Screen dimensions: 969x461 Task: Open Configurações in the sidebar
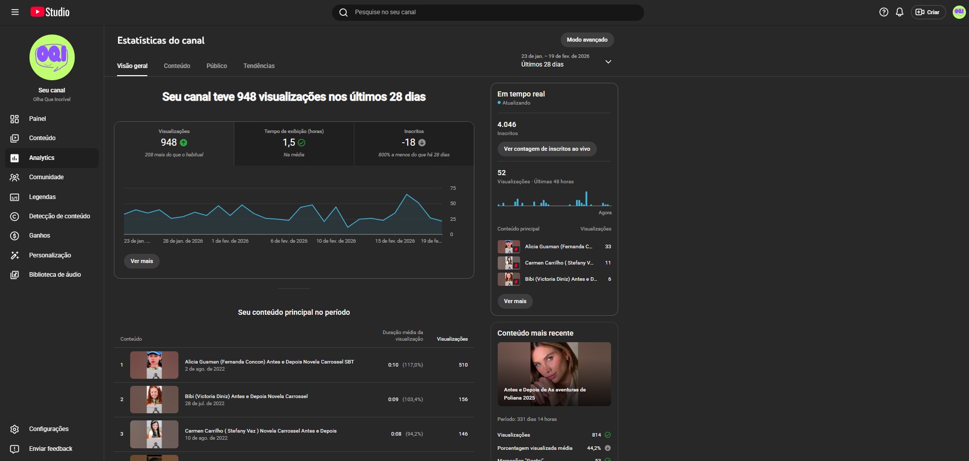click(48, 429)
